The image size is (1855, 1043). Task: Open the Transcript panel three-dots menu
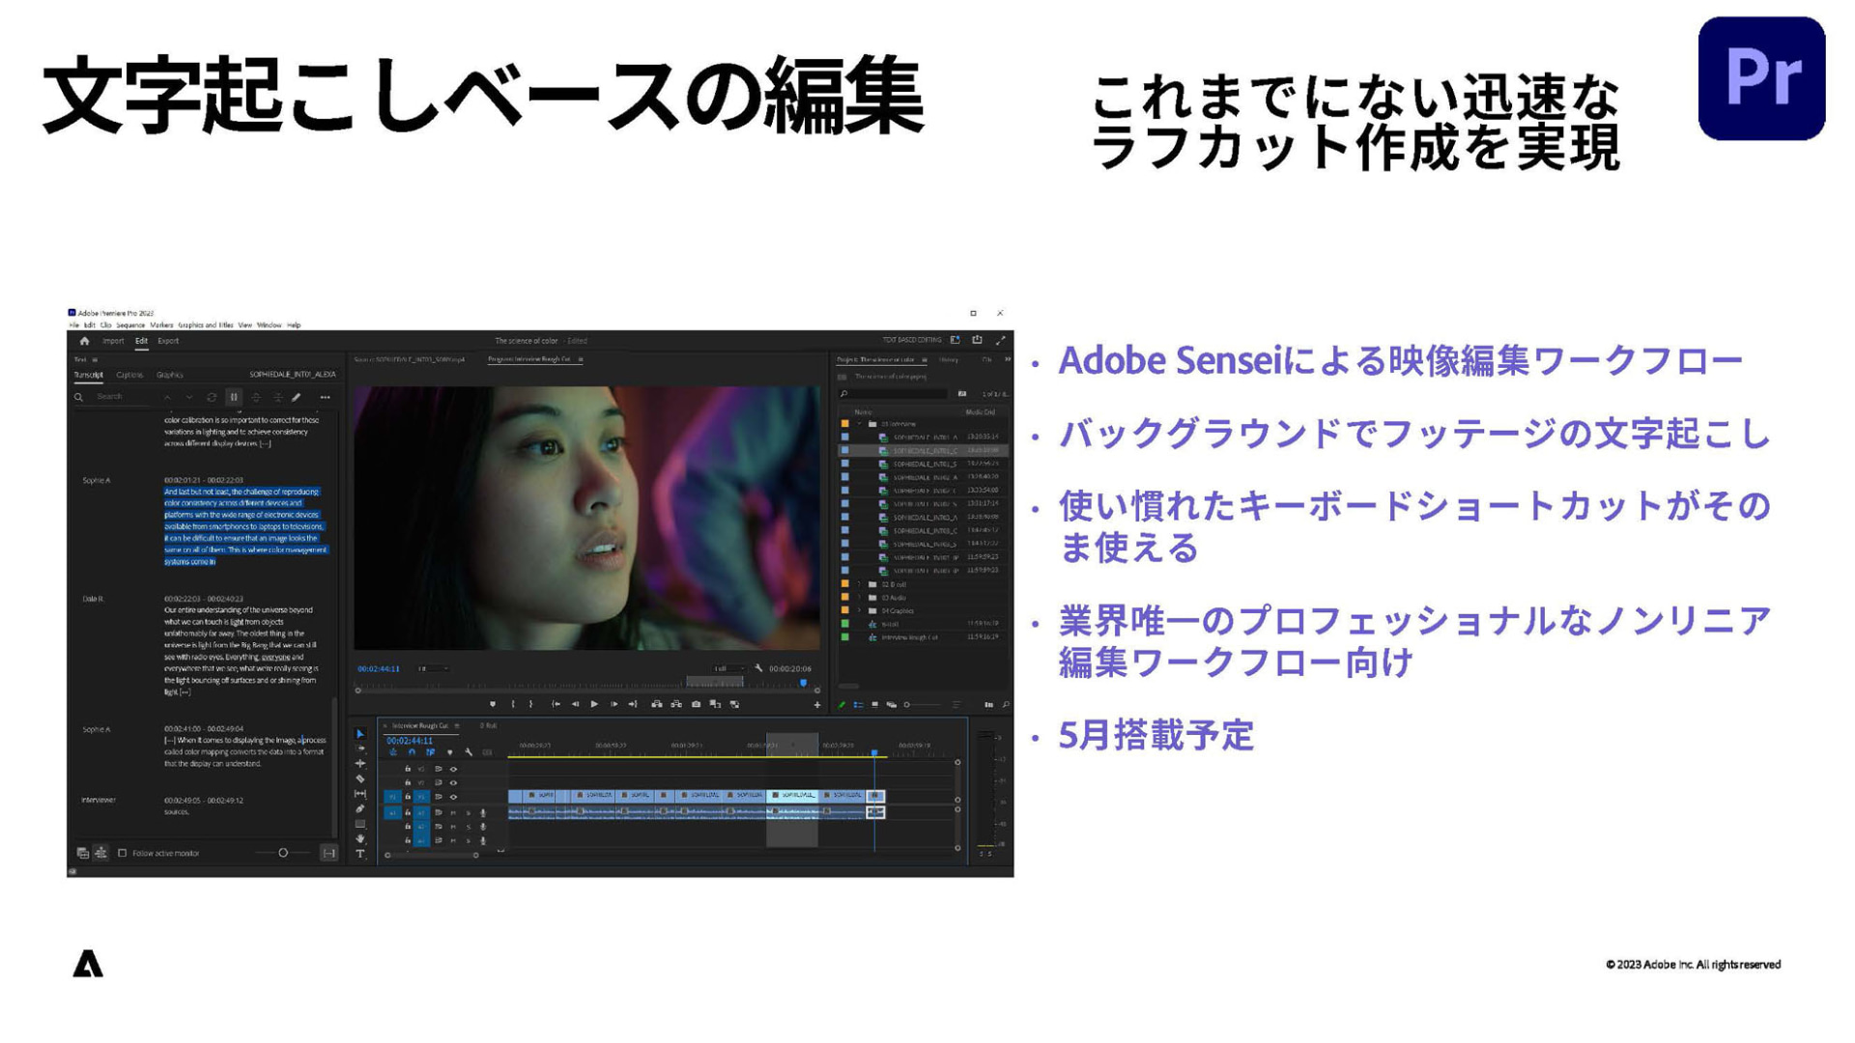pyautogui.click(x=325, y=397)
